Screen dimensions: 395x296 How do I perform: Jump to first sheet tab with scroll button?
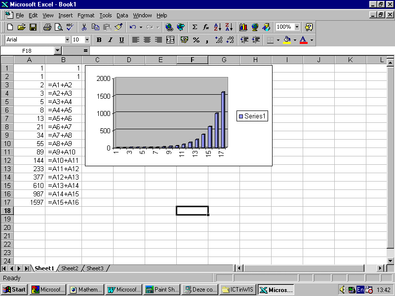(x=4, y=268)
